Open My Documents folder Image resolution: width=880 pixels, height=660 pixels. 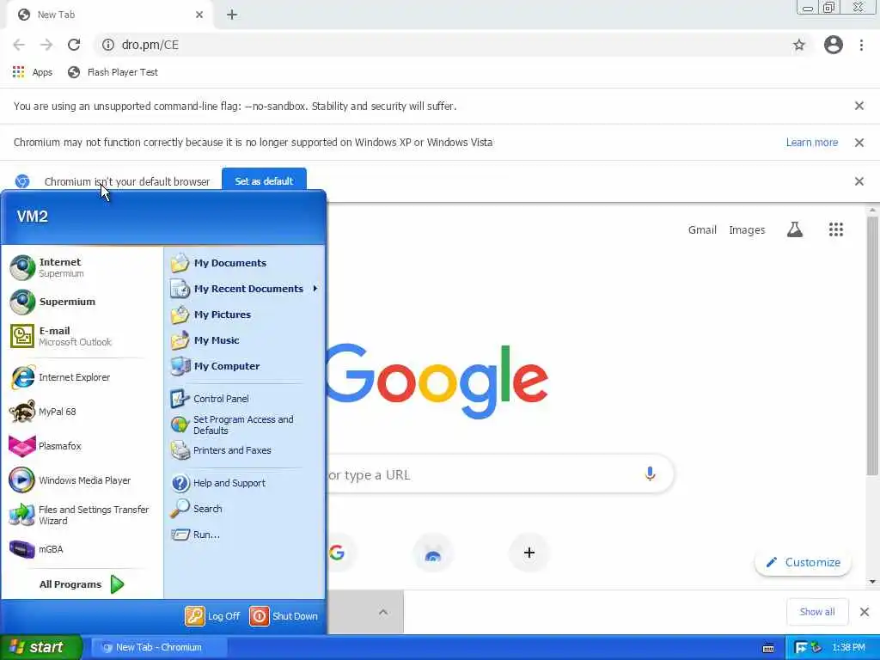click(244, 263)
